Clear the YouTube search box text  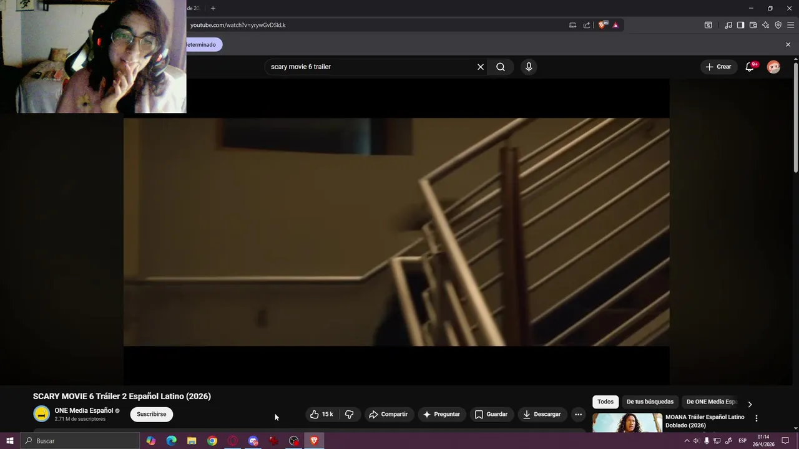(481, 67)
